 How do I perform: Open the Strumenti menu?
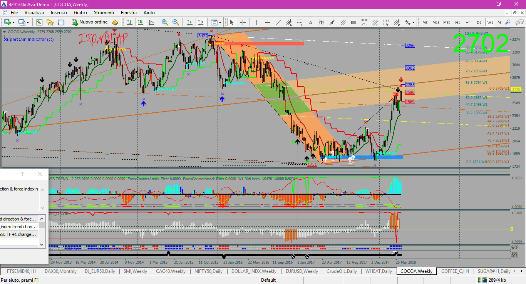(104, 13)
